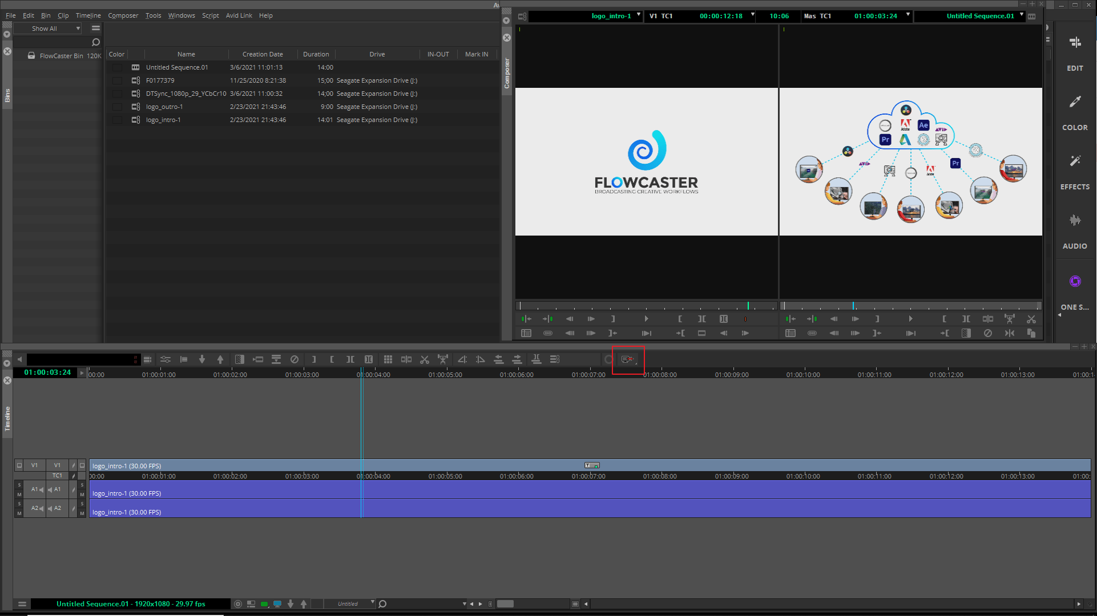Toggle the V1 video monitor icon

point(82,465)
